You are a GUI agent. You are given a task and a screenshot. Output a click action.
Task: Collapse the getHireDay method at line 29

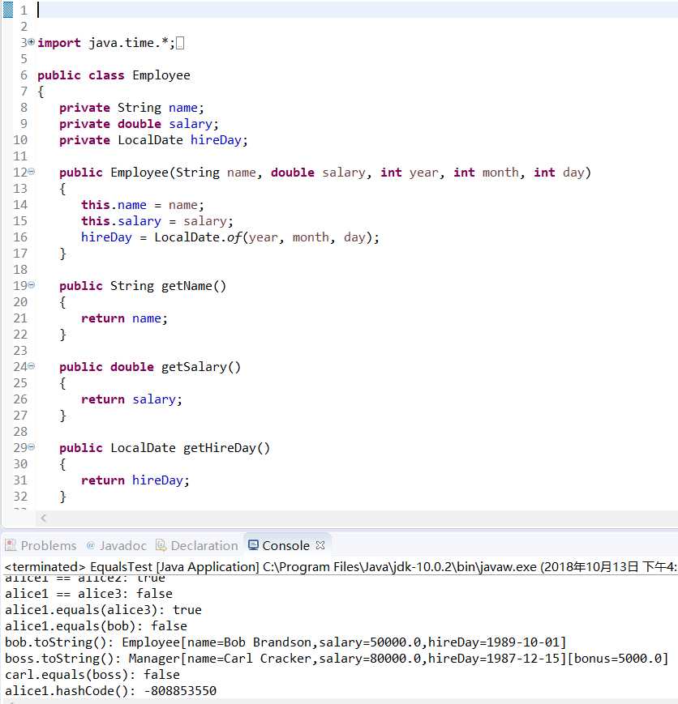click(x=32, y=446)
